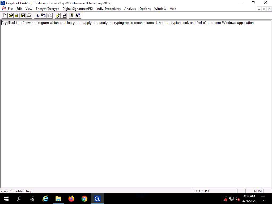
Task: Restore the inner document window size
Action: click(264, 9)
